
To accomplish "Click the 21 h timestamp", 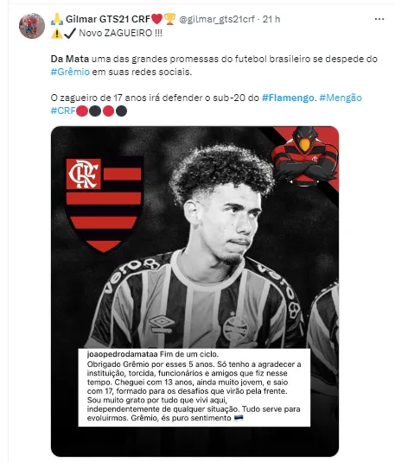I will (x=271, y=19).
